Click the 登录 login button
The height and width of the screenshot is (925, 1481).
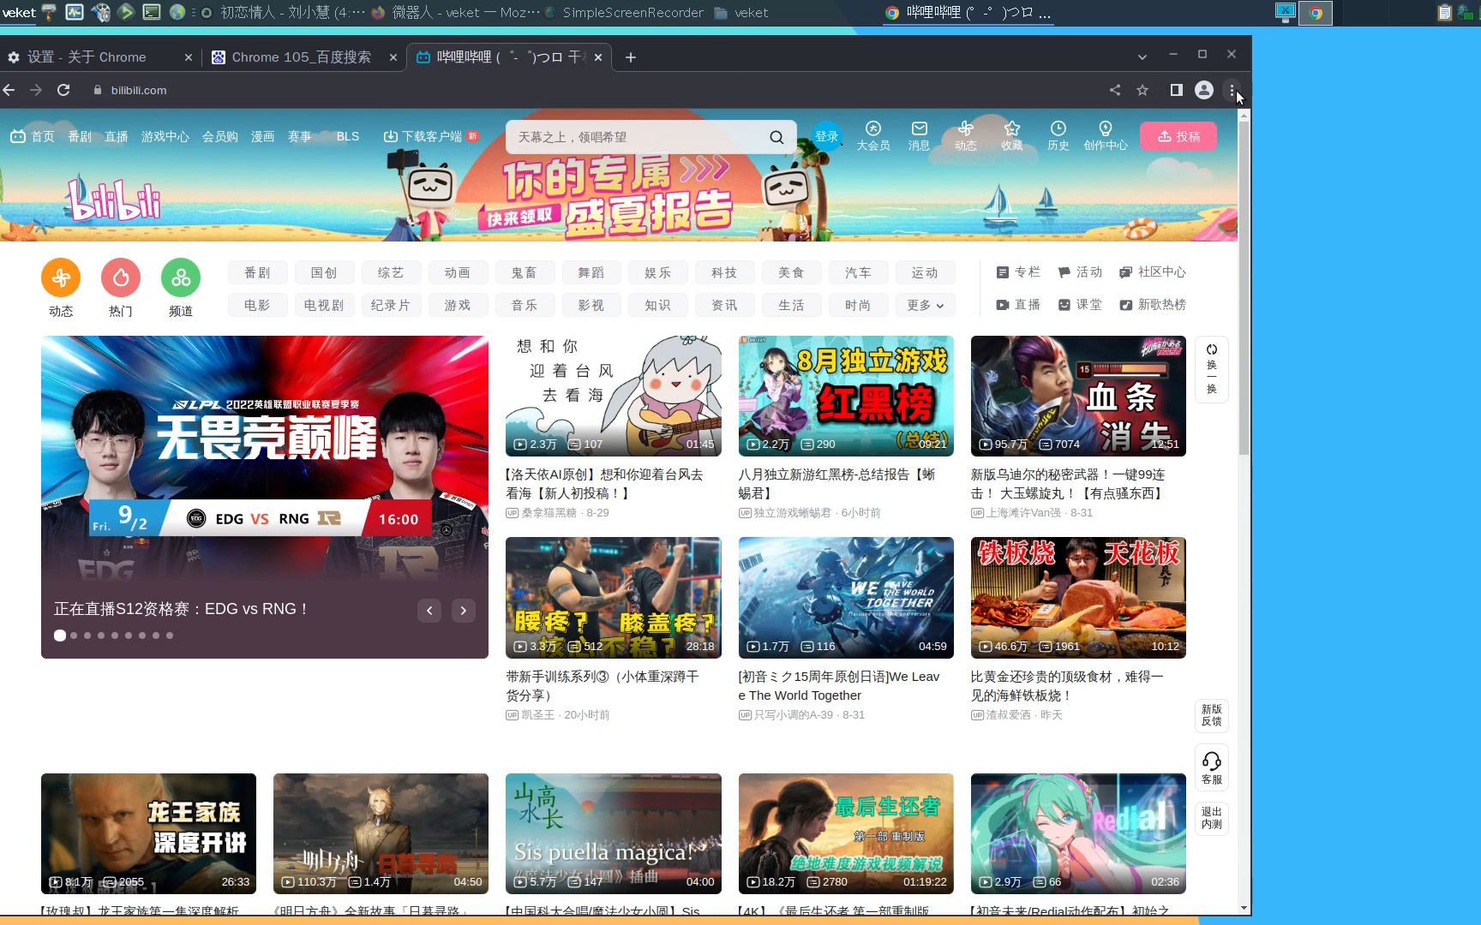click(826, 136)
